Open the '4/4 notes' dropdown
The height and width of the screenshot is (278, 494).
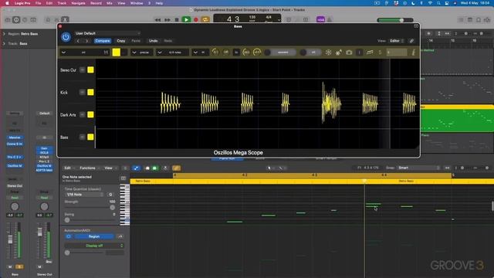point(173,53)
